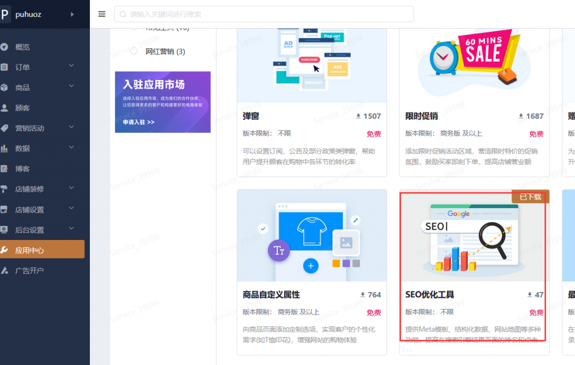Expand the 订单 submenu chevron
The width and height of the screenshot is (575, 365).
[x=72, y=67]
